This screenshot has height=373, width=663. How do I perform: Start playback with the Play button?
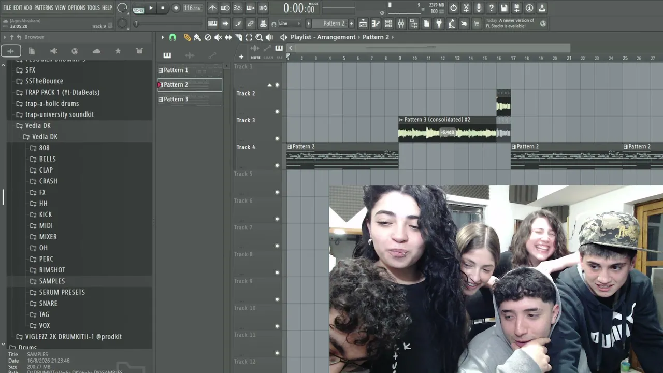pyautogui.click(x=151, y=8)
